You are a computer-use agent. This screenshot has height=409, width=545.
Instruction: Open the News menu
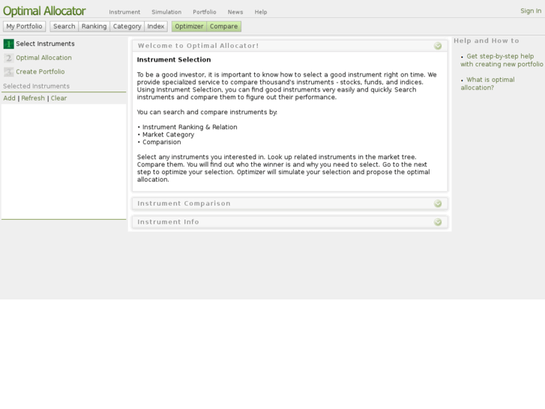tap(235, 12)
